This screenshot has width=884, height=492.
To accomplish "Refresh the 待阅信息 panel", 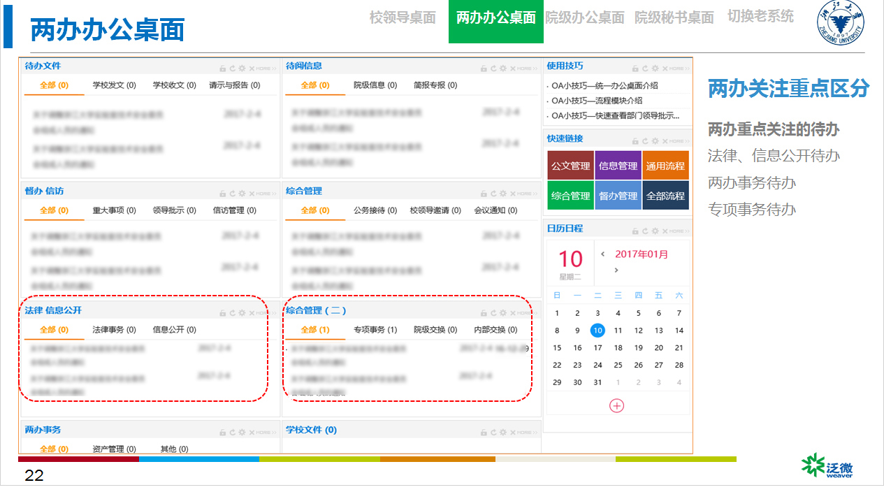I will 493,68.
